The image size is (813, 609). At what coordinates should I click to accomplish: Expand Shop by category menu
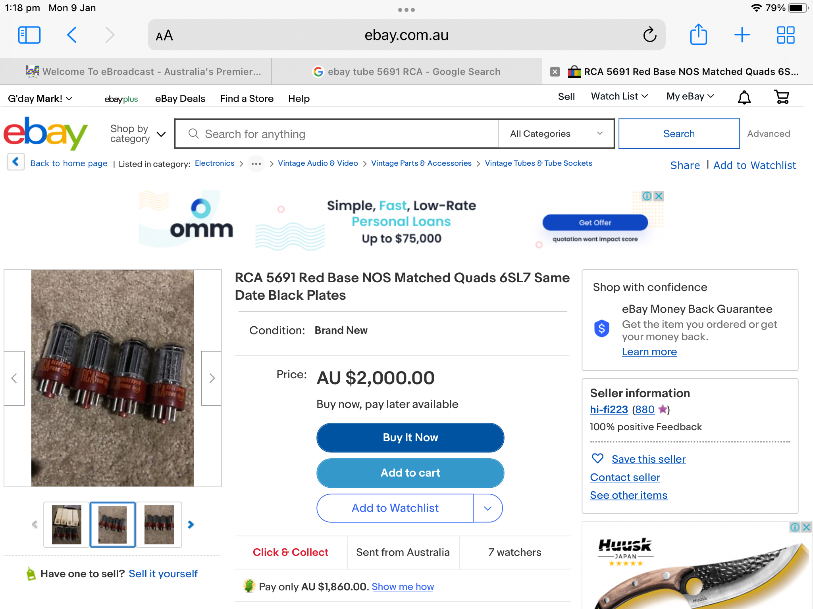pos(138,134)
